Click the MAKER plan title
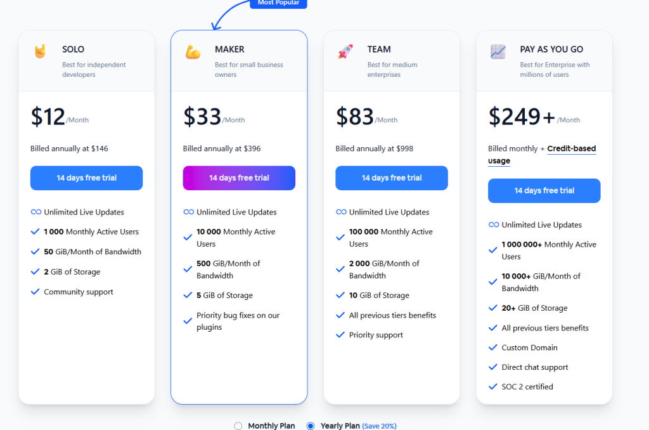The image size is (649, 430). (x=229, y=49)
